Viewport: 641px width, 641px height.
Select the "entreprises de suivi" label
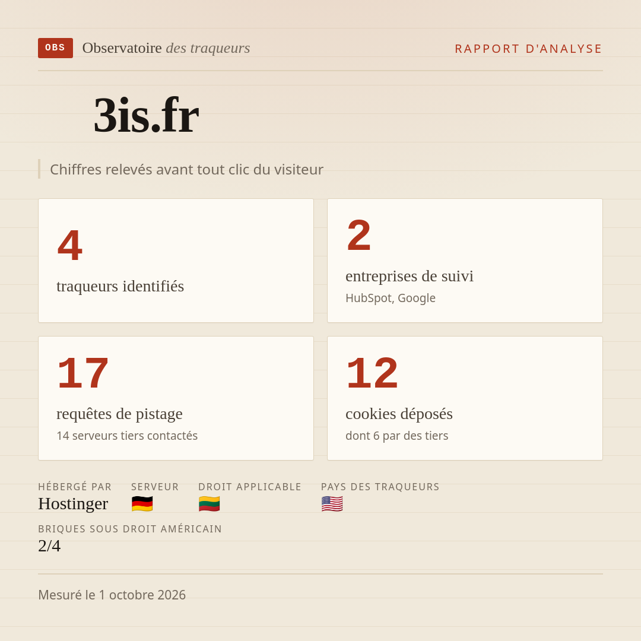(409, 276)
